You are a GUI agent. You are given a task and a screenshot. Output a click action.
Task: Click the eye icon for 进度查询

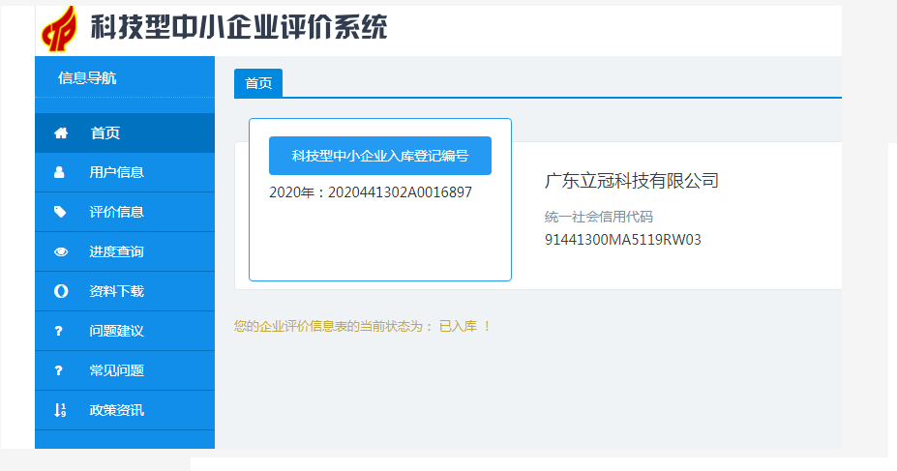point(61,251)
